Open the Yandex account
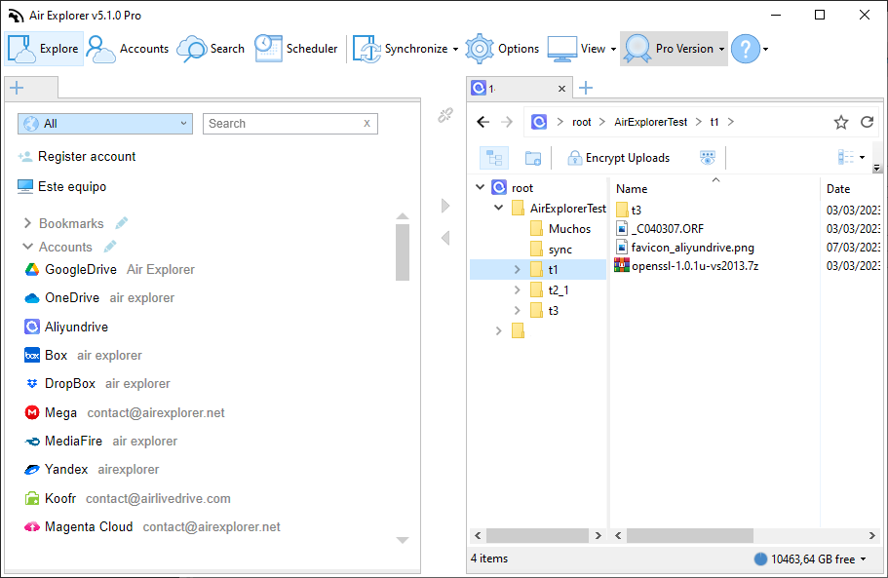Screen dimensions: 888x578 coord(92,469)
